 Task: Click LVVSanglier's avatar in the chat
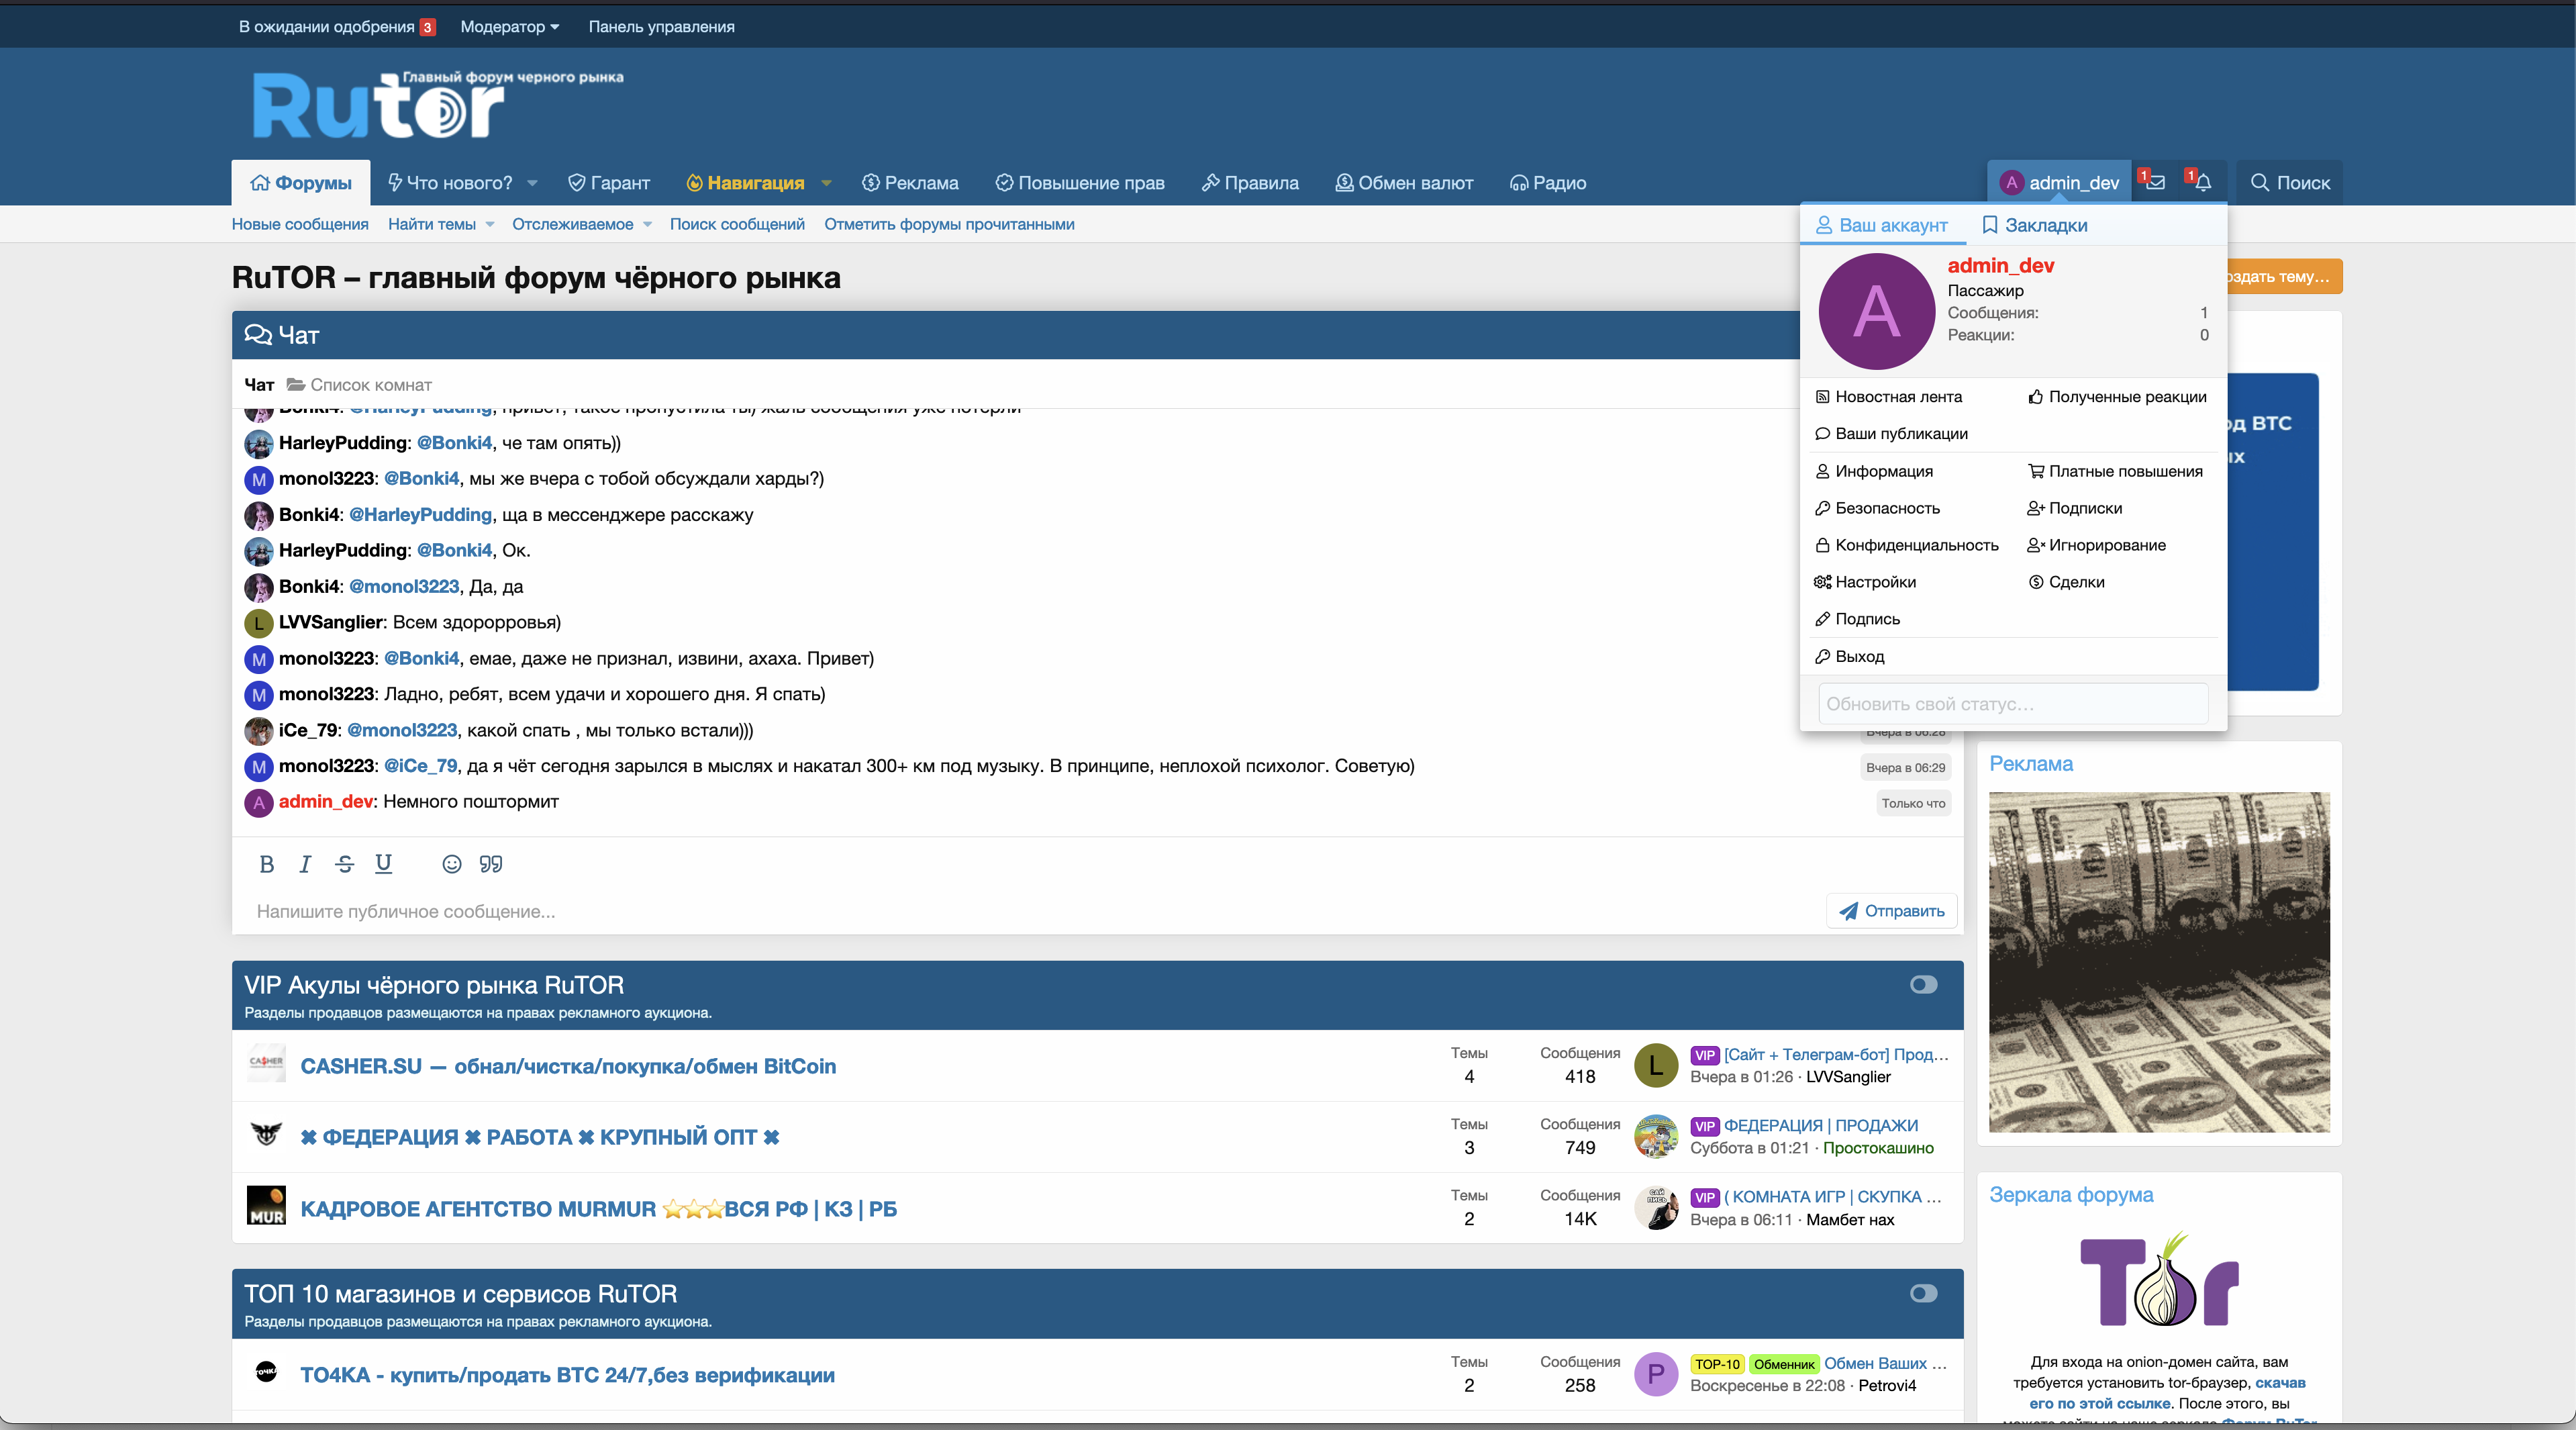coord(259,623)
